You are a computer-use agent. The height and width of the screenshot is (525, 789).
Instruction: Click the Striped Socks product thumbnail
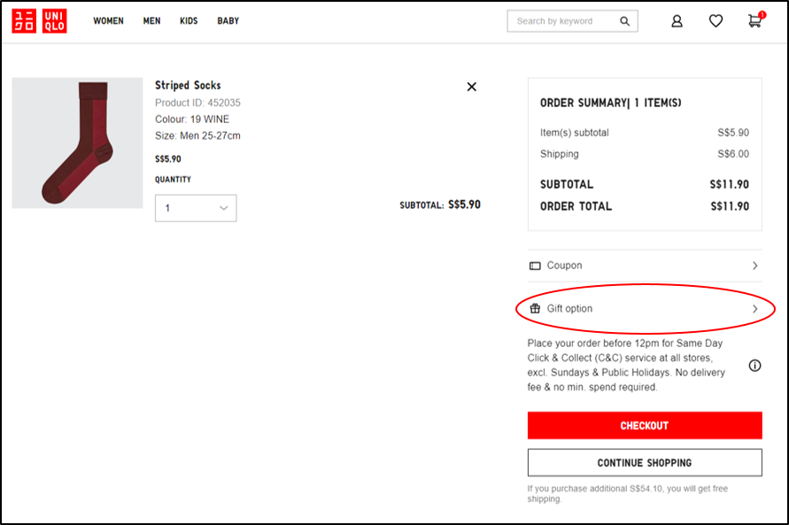coord(77,143)
